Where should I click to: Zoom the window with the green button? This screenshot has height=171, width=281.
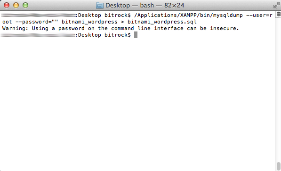point(25,5)
